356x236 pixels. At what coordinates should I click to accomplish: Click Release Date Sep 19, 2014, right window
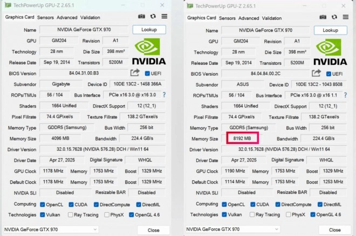pos(238,63)
